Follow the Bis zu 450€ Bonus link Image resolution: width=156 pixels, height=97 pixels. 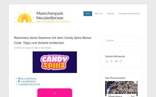click(x=27, y=78)
